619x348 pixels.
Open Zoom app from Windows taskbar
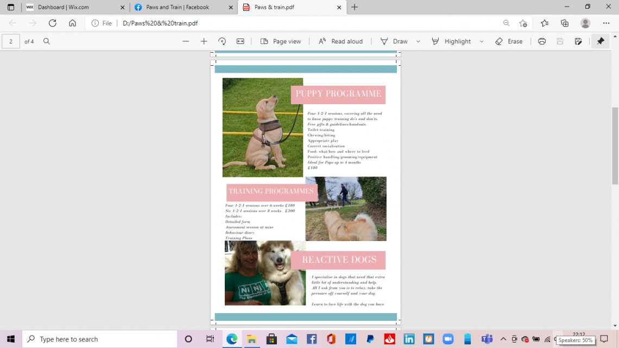tap(448, 339)
